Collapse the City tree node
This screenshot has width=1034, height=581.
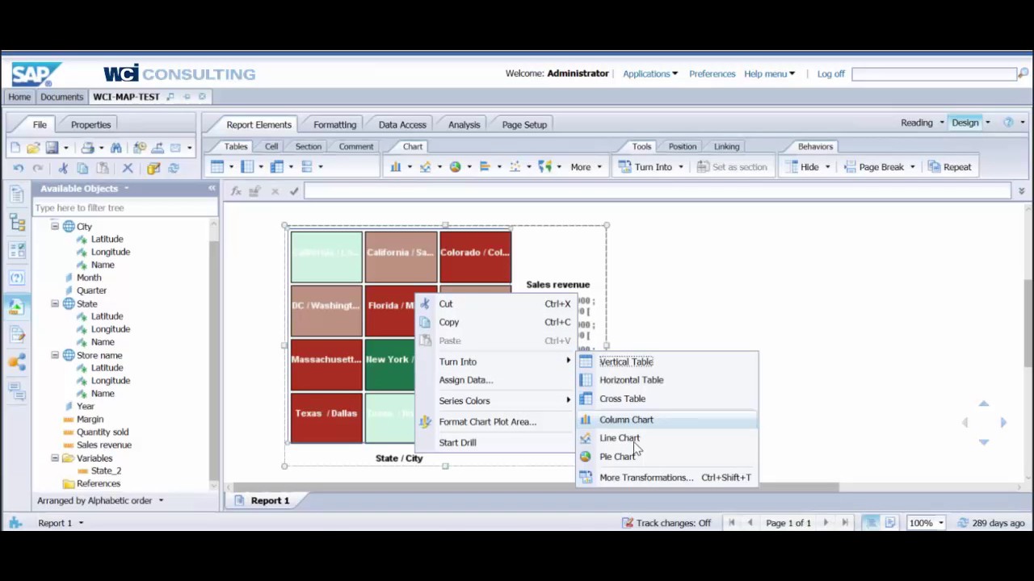pyautogui.click(x=55, y=227)
